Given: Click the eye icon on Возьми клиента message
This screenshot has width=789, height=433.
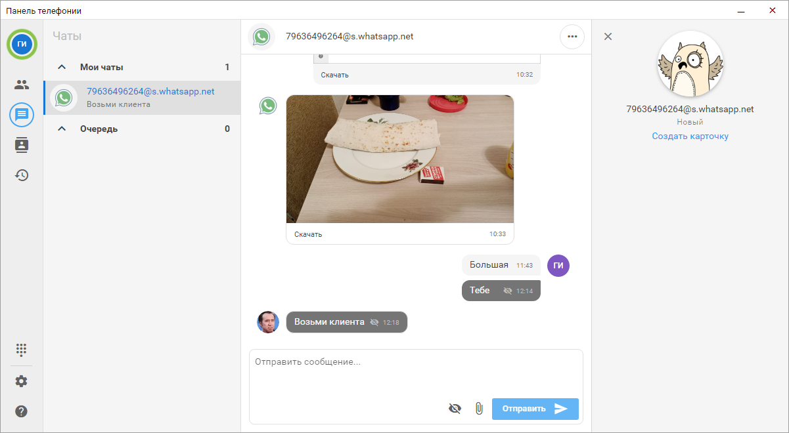Looking at the screenshot, I should click(374, 322).
